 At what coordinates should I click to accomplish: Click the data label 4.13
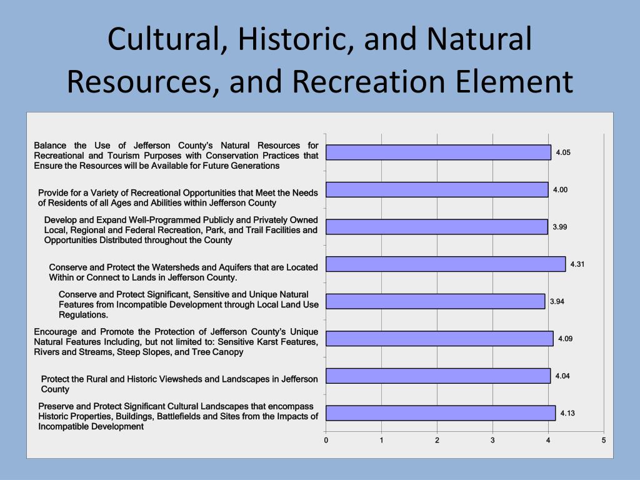[567, 413]
